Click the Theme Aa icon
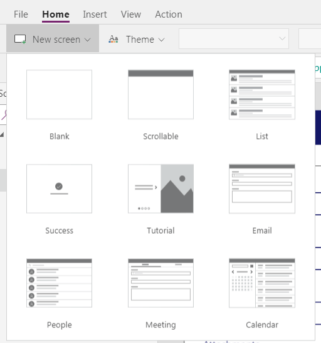 click(x=113, y=40)
